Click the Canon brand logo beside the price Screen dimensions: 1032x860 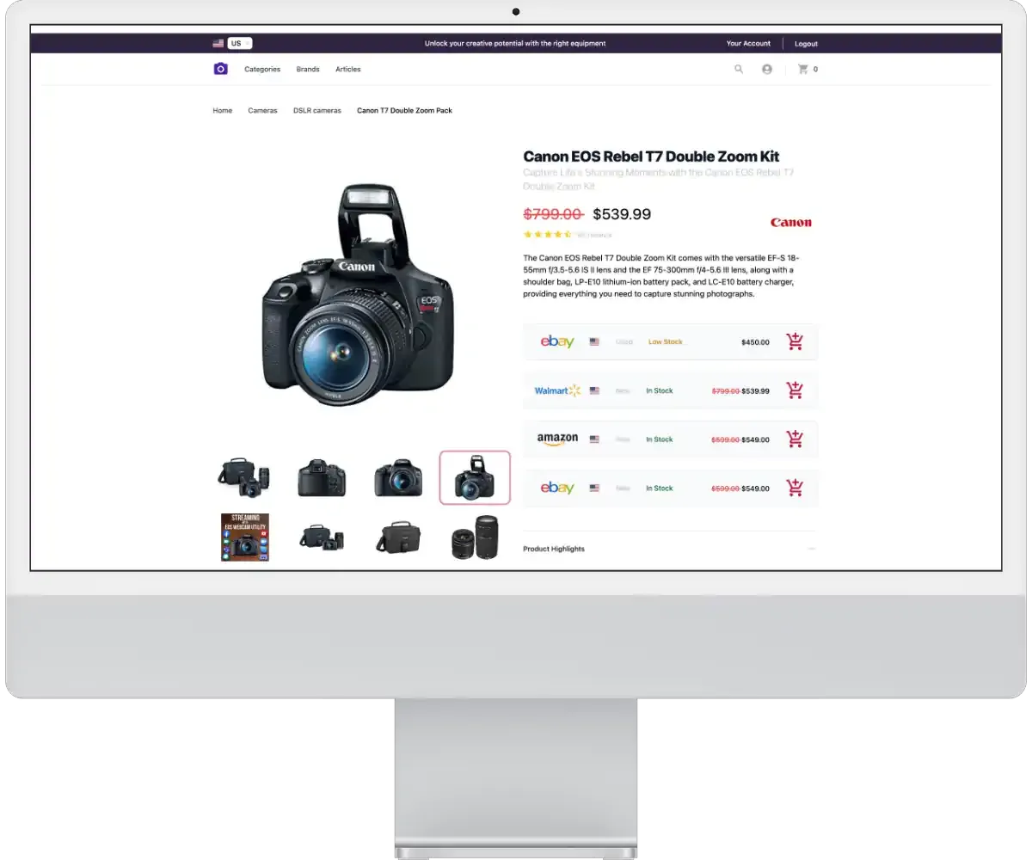791,223
